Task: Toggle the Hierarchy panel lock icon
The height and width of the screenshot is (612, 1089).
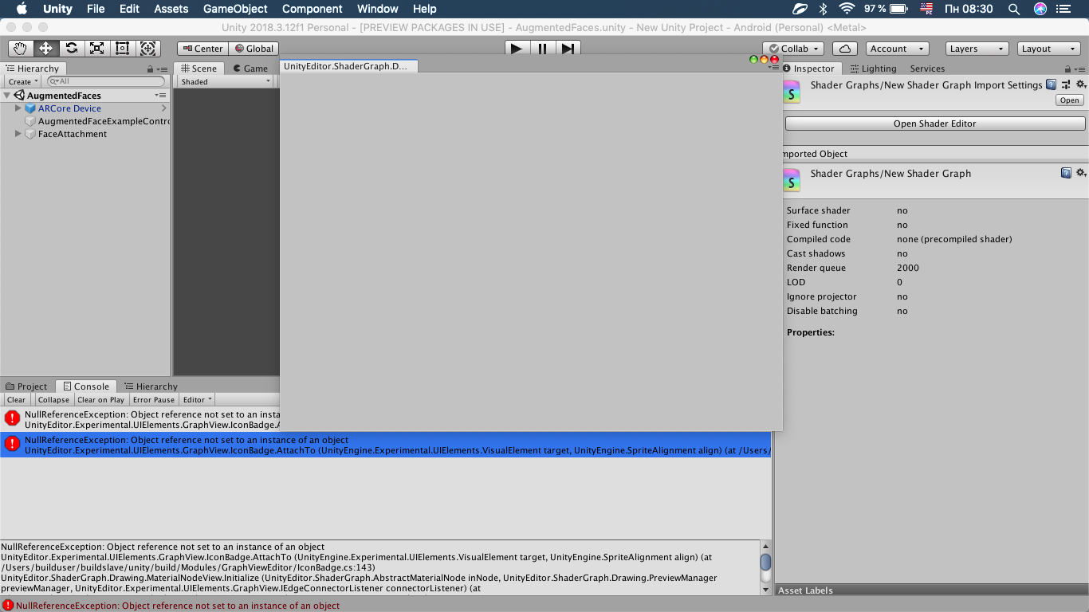Action: (x=150, y=69)
